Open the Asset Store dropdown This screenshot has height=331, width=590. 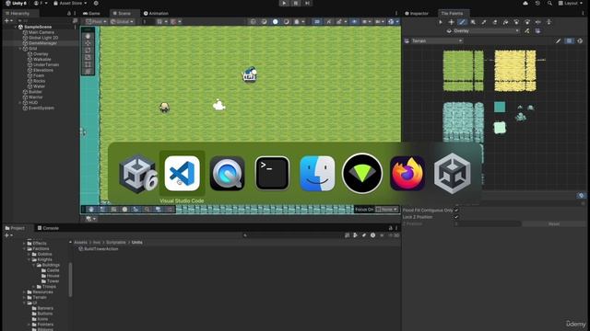pos(70,3)
